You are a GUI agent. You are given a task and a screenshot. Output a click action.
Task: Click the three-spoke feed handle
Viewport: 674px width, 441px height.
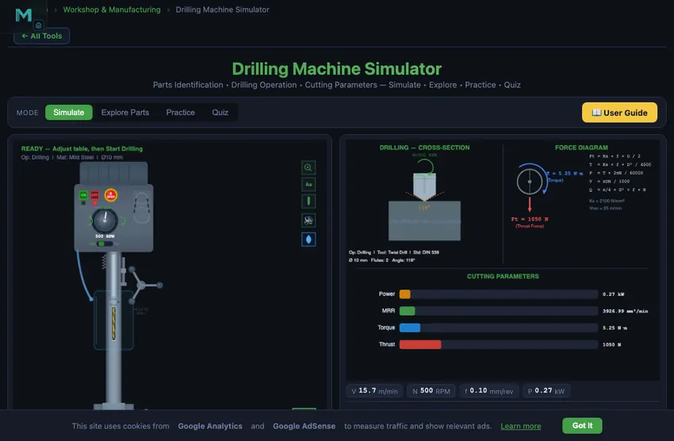[x=142, y=285]
